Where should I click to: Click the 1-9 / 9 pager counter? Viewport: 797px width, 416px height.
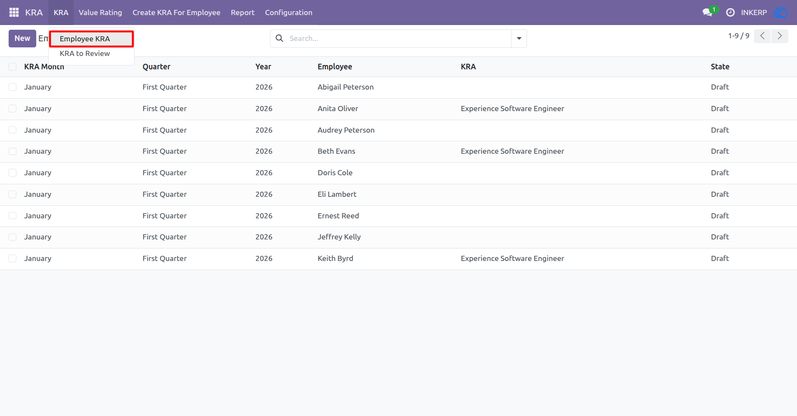[x=738, y=36]
